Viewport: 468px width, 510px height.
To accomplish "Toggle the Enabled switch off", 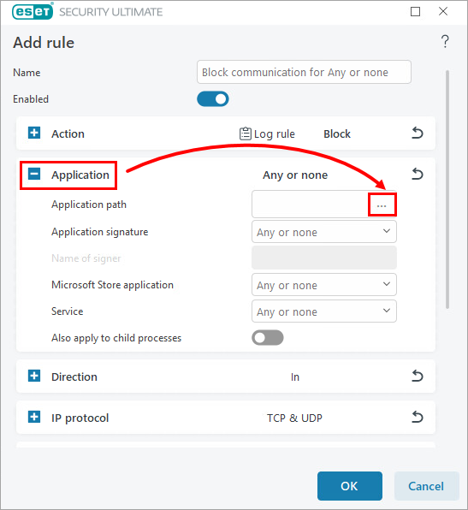I will (213, 99).
